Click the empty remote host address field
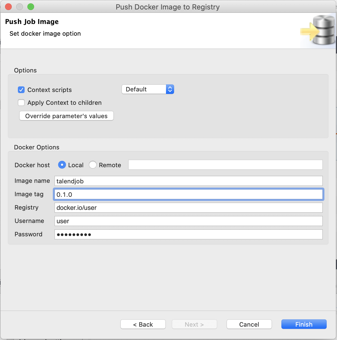The width and height of the screenshot is (337, 340). click(225, 165)
